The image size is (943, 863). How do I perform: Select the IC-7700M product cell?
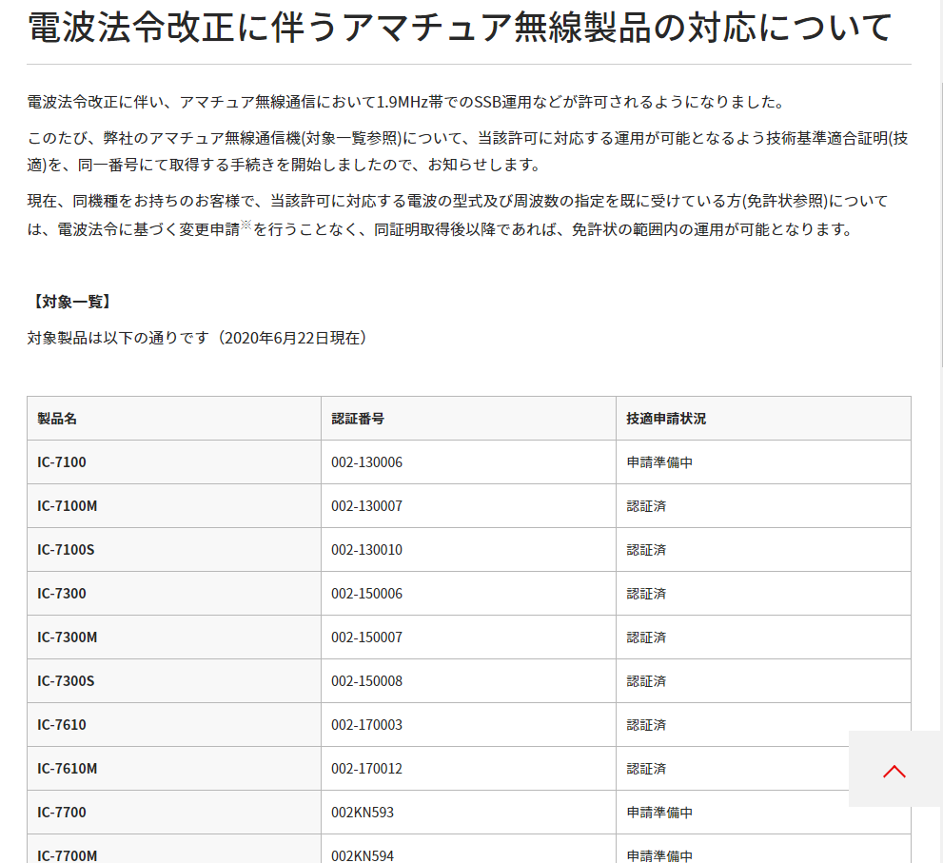point(174,849)
